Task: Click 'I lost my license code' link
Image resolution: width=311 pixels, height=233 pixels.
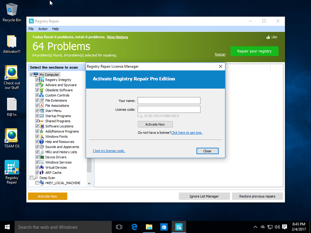Action: point(109,151)
